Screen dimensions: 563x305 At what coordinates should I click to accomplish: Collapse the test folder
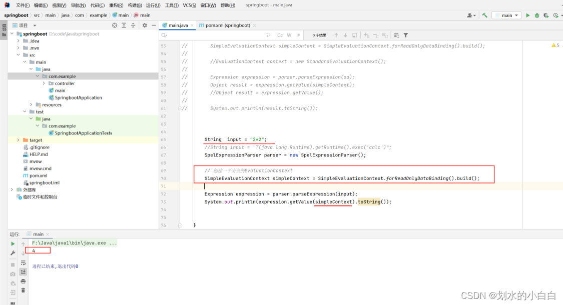point(25,111)
